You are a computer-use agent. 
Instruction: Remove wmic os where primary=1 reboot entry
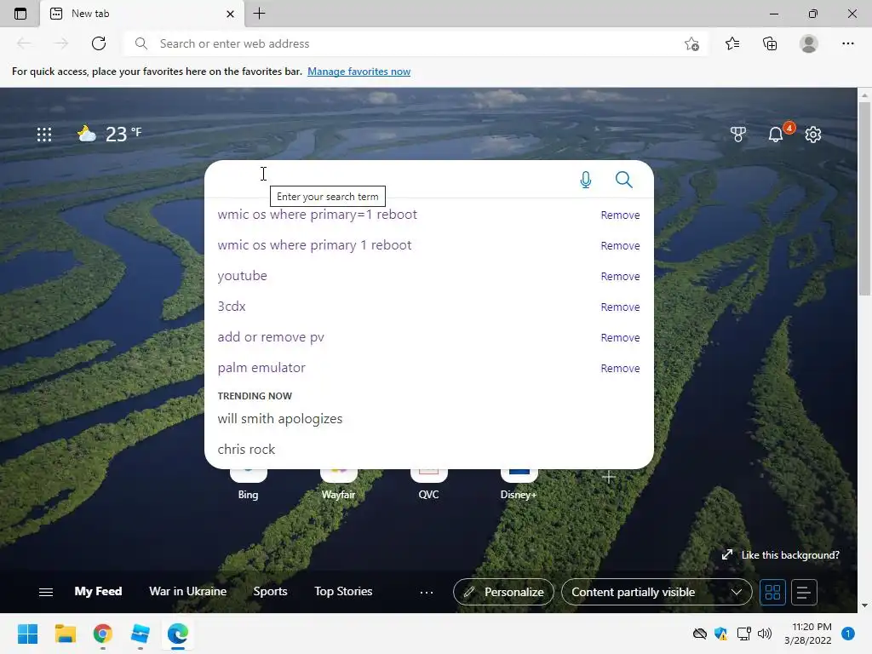620,215
